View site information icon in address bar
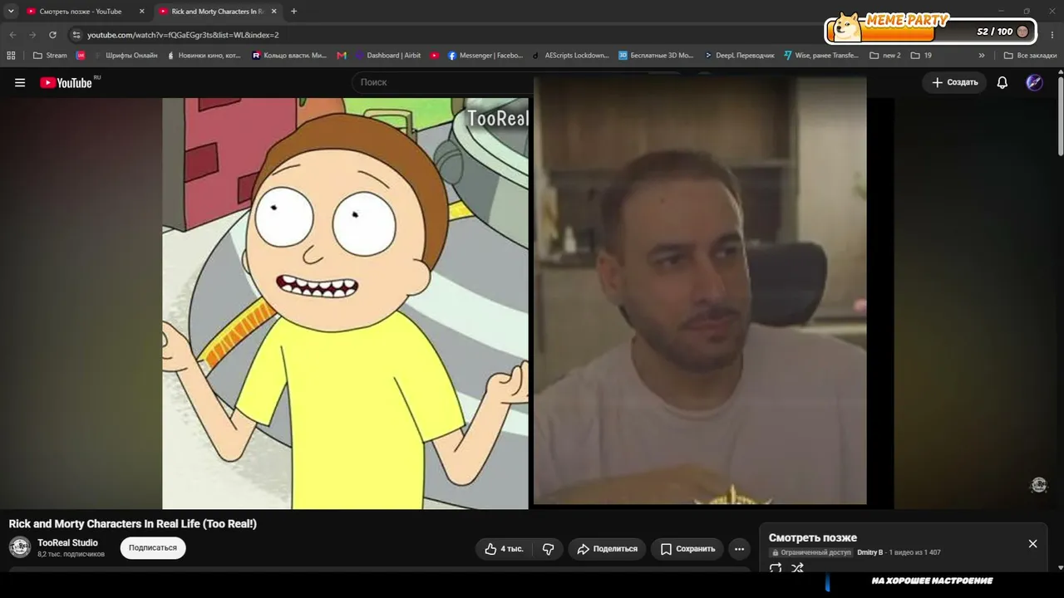This screenshot has height=598, width=1064. [76, 35]
